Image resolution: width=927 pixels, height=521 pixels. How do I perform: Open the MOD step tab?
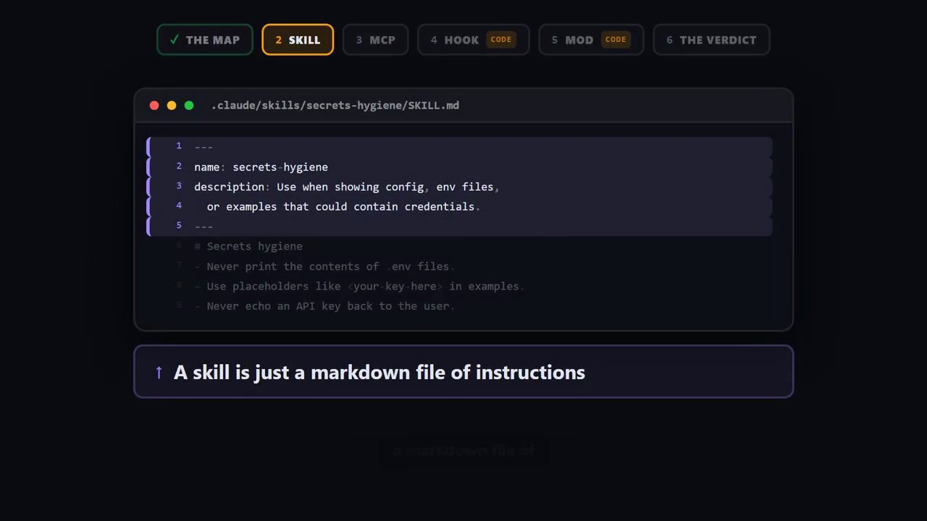click(x=591, y=40)
